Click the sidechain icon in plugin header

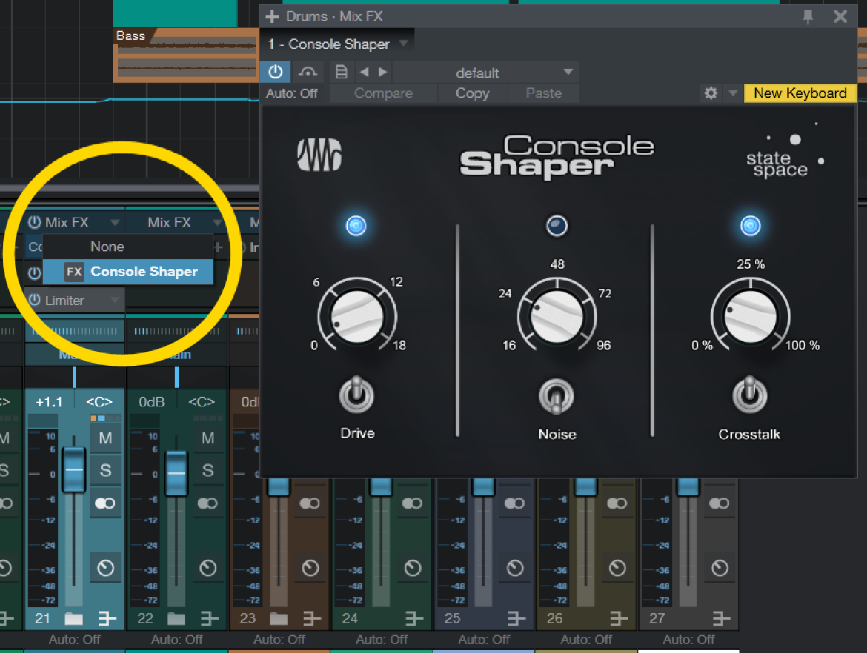[308, 72]
